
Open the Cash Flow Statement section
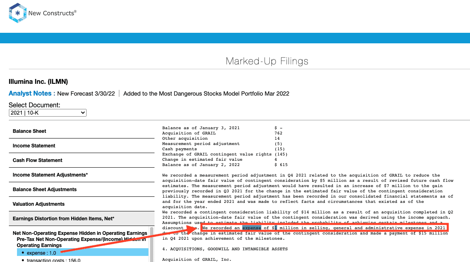82,160
